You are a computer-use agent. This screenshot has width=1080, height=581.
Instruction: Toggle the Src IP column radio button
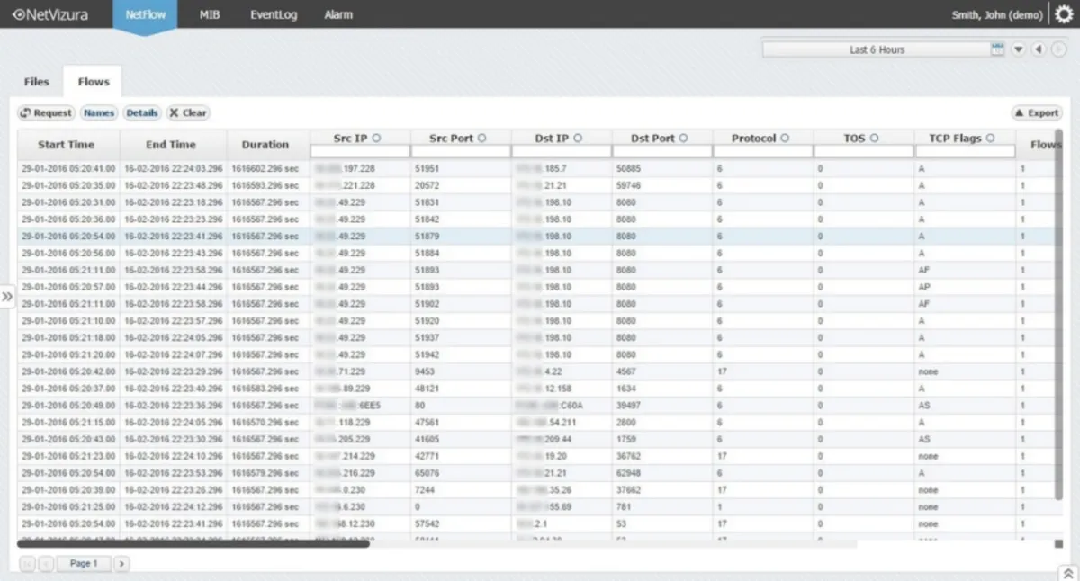point(377,138)
